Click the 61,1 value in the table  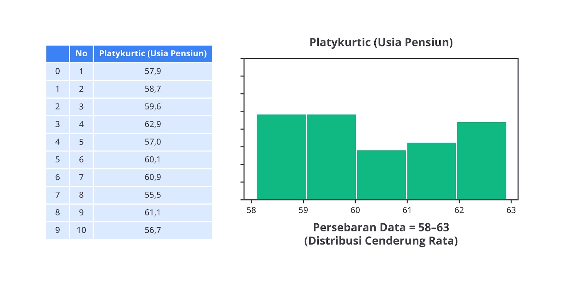(x=153, y=212)
